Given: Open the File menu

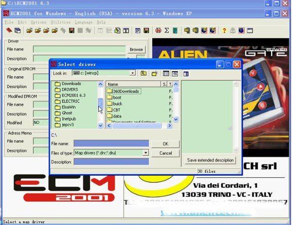Looking at the screenshot, I should tap(9, 22).
